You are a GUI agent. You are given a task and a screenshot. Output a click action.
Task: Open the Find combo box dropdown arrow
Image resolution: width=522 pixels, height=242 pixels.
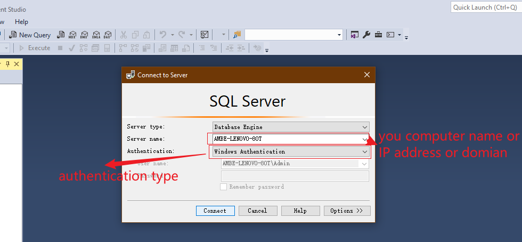339,35
